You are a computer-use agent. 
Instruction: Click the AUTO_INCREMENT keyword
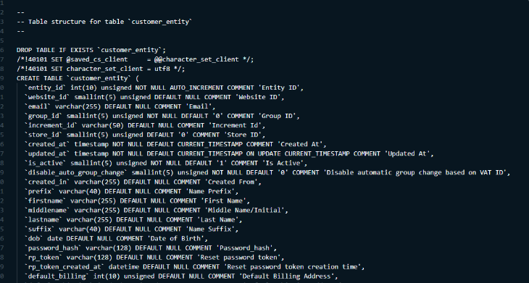[196, 88]
